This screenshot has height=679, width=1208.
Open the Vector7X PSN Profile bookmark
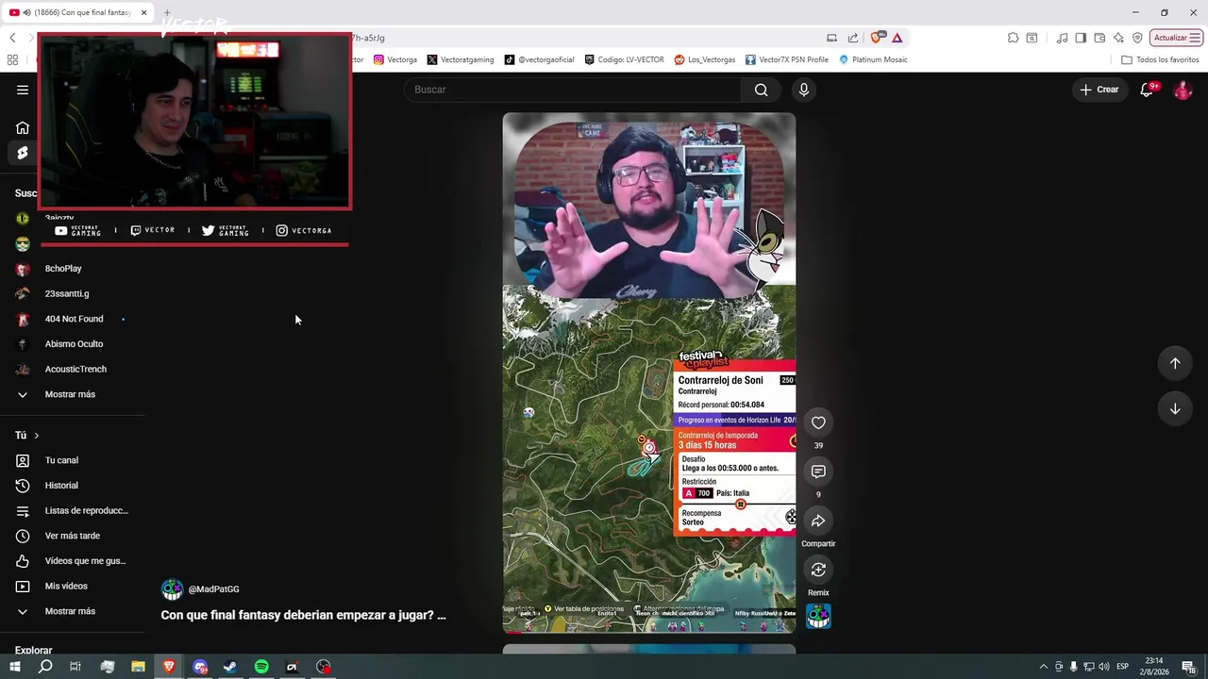786,59
